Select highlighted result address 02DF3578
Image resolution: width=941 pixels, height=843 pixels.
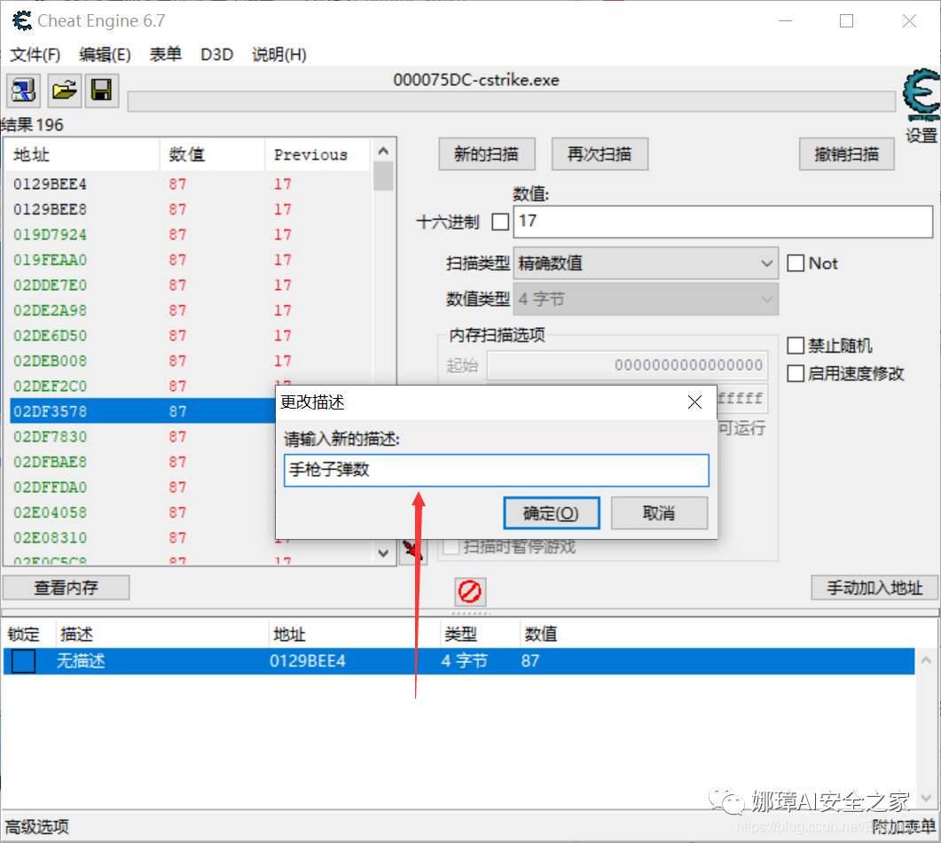click(x=50, y=411)
